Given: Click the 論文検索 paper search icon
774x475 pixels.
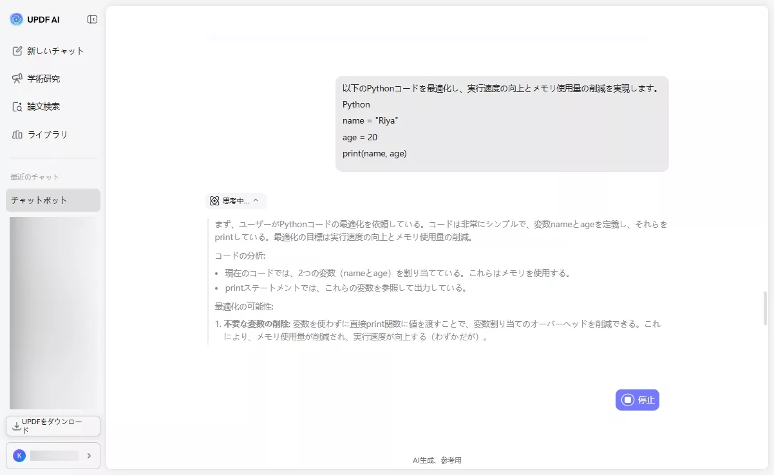Looking at the screenshot, I should tap(15, 106).
